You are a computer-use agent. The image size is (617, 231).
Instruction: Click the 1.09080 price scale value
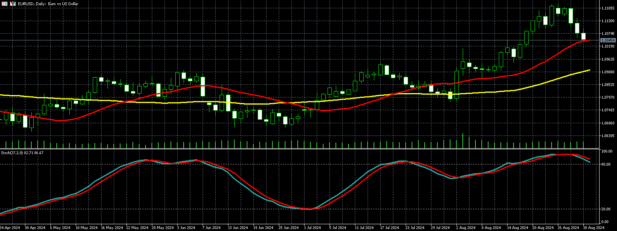point(607,72)
